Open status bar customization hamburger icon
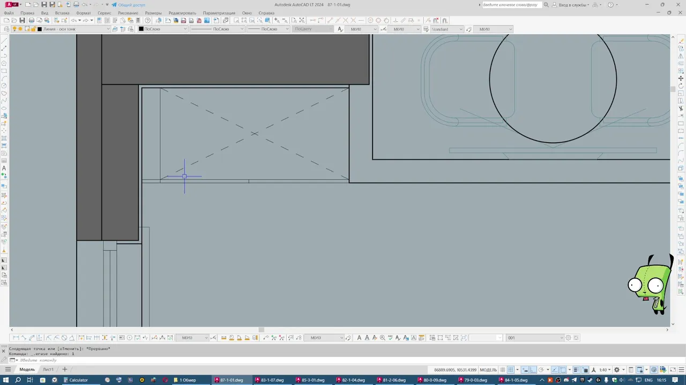Image resolution: width=686 pixels, height=385 pixels. (x=681, y=369)
